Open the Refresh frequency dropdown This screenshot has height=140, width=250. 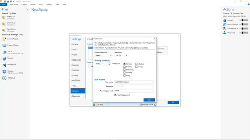[103, 55]
